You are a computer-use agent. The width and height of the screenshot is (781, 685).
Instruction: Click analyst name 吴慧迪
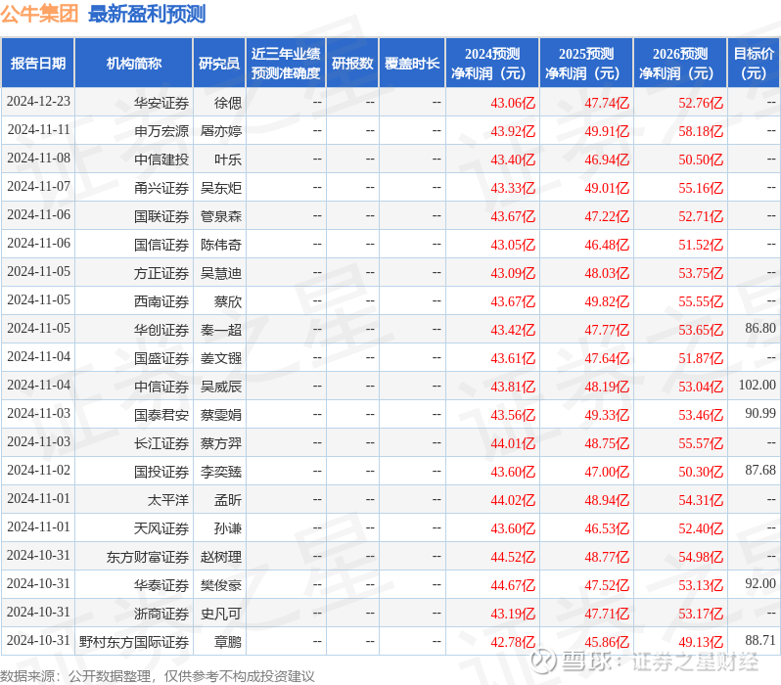point(220,273)
